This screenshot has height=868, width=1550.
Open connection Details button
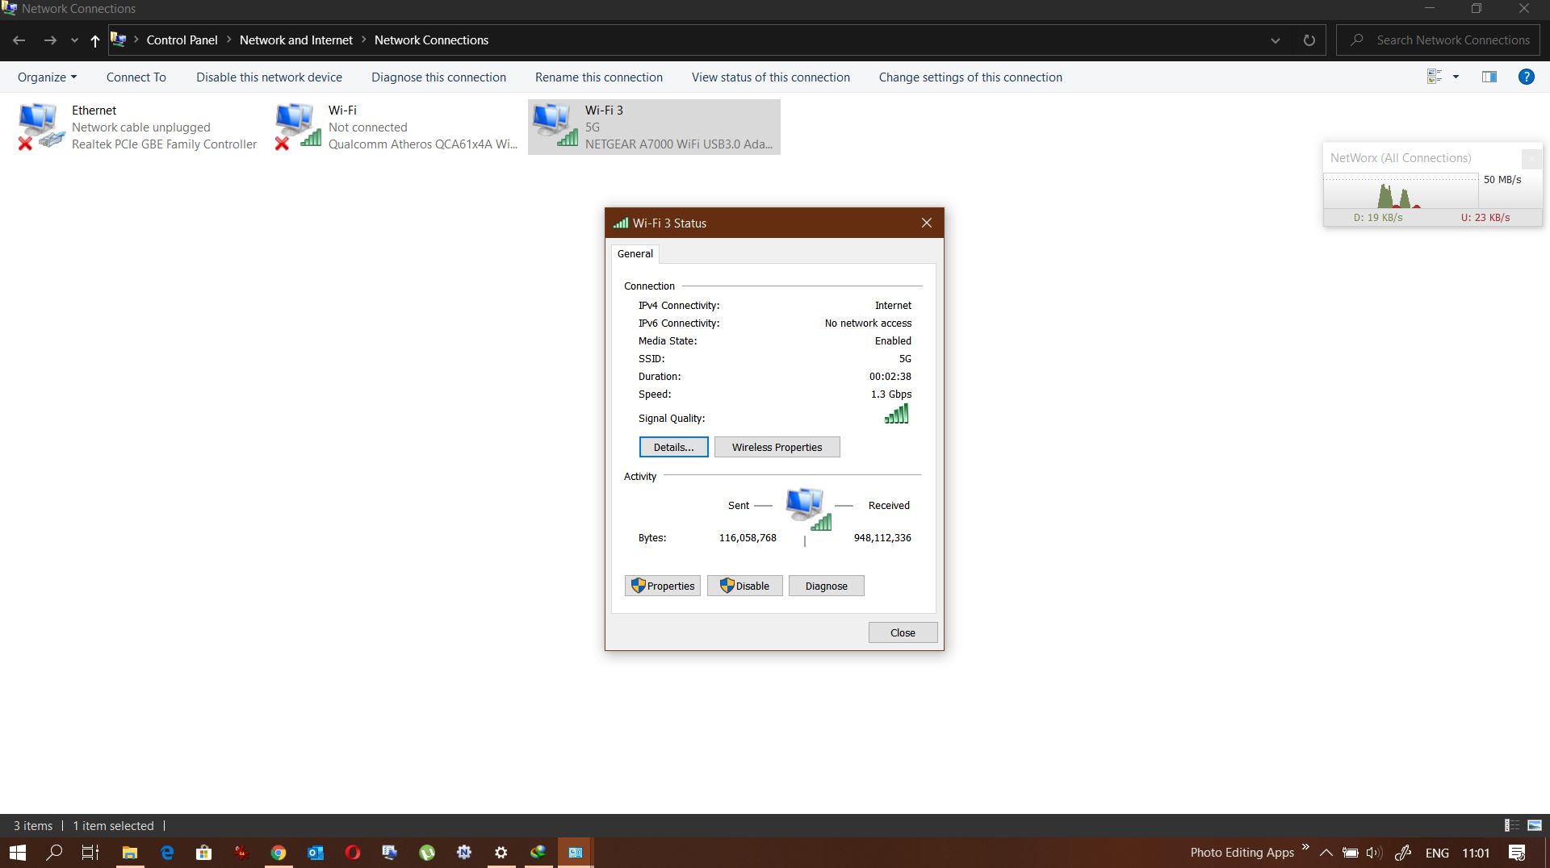click(673, 447)
